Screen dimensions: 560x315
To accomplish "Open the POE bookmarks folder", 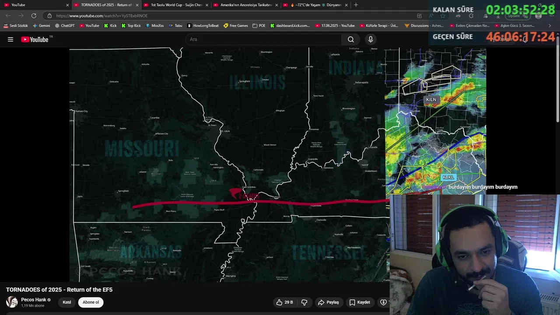I will pos(259,26).
